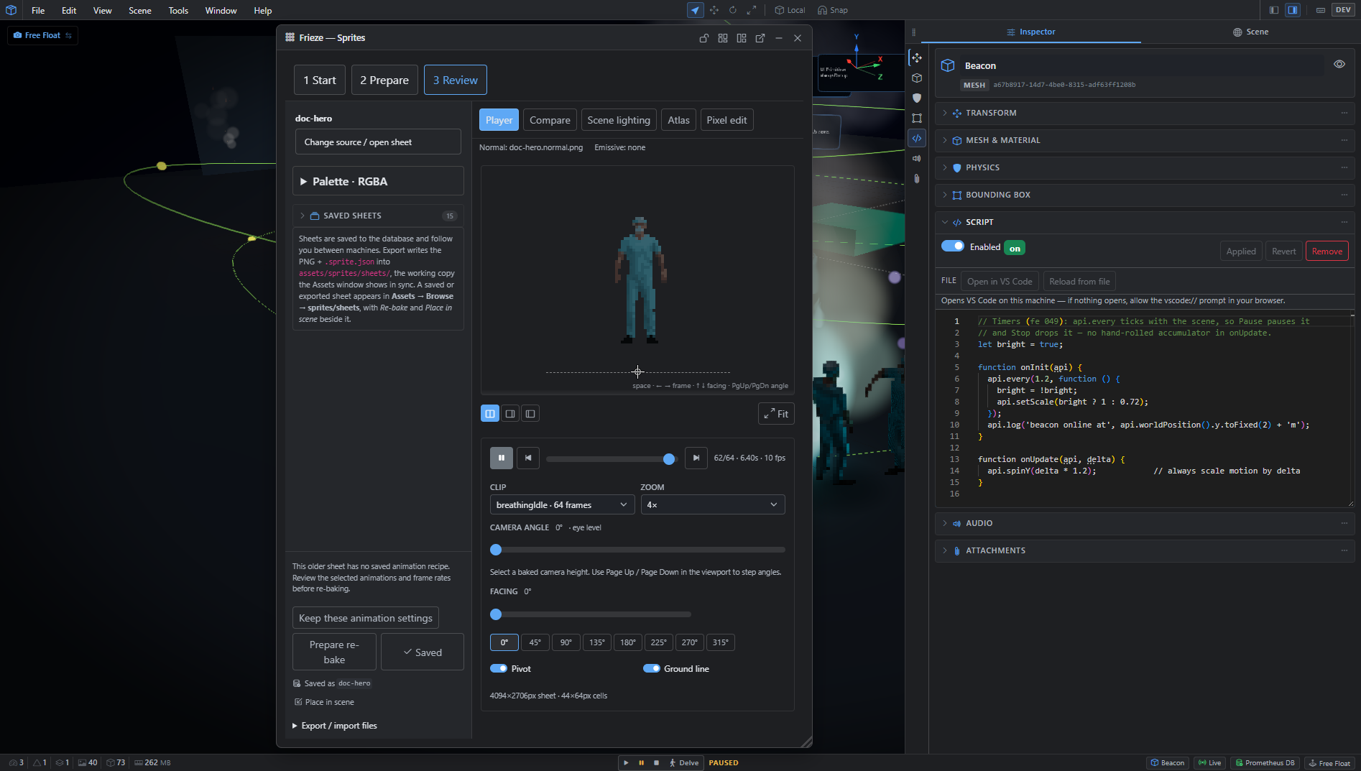Pause the sprite clip playback
Image resolution: width=1361 pixels, height=771 pixels.
502,458
